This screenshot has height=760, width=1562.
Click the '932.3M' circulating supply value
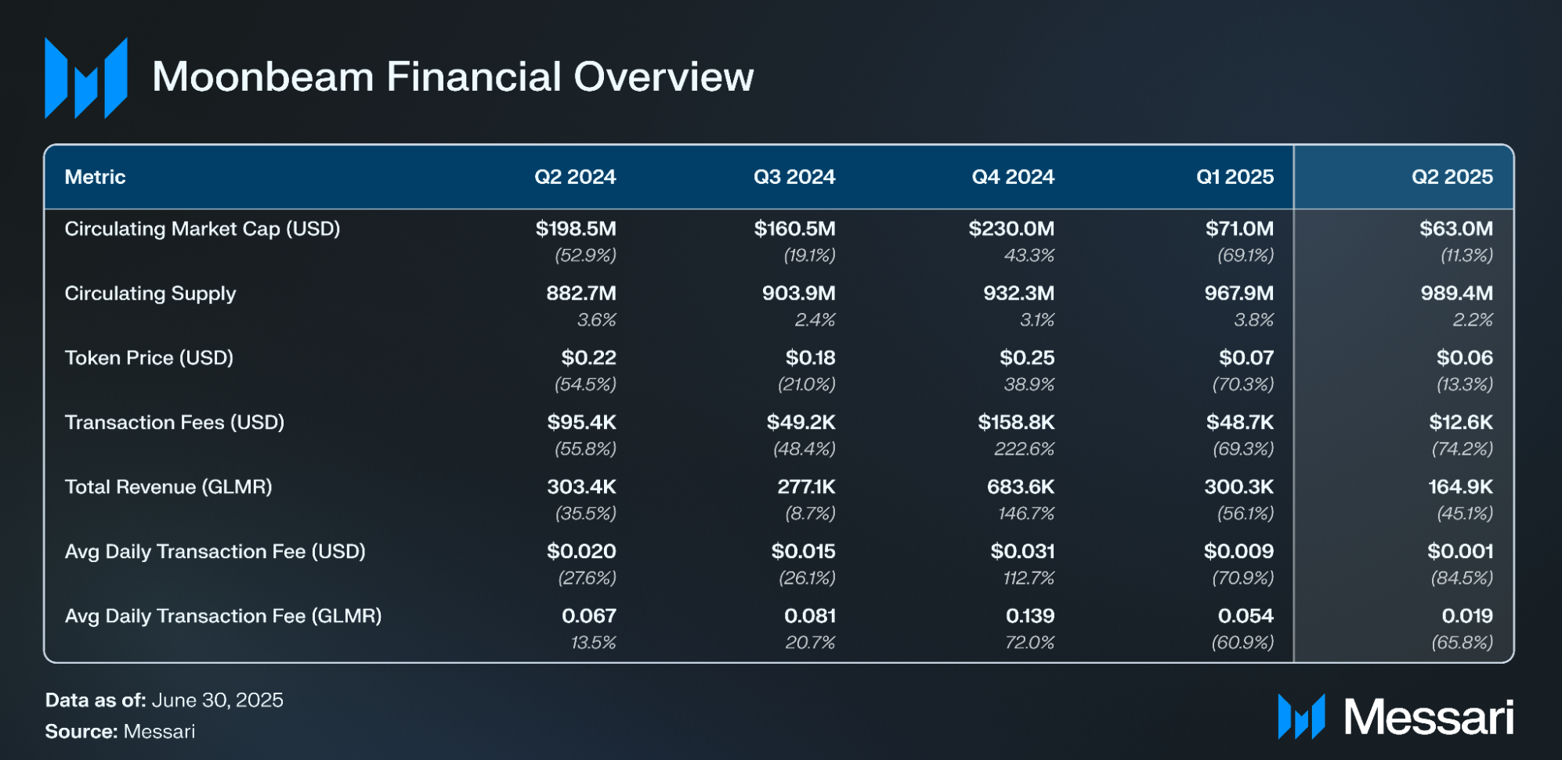click(x=1019, y=294)
